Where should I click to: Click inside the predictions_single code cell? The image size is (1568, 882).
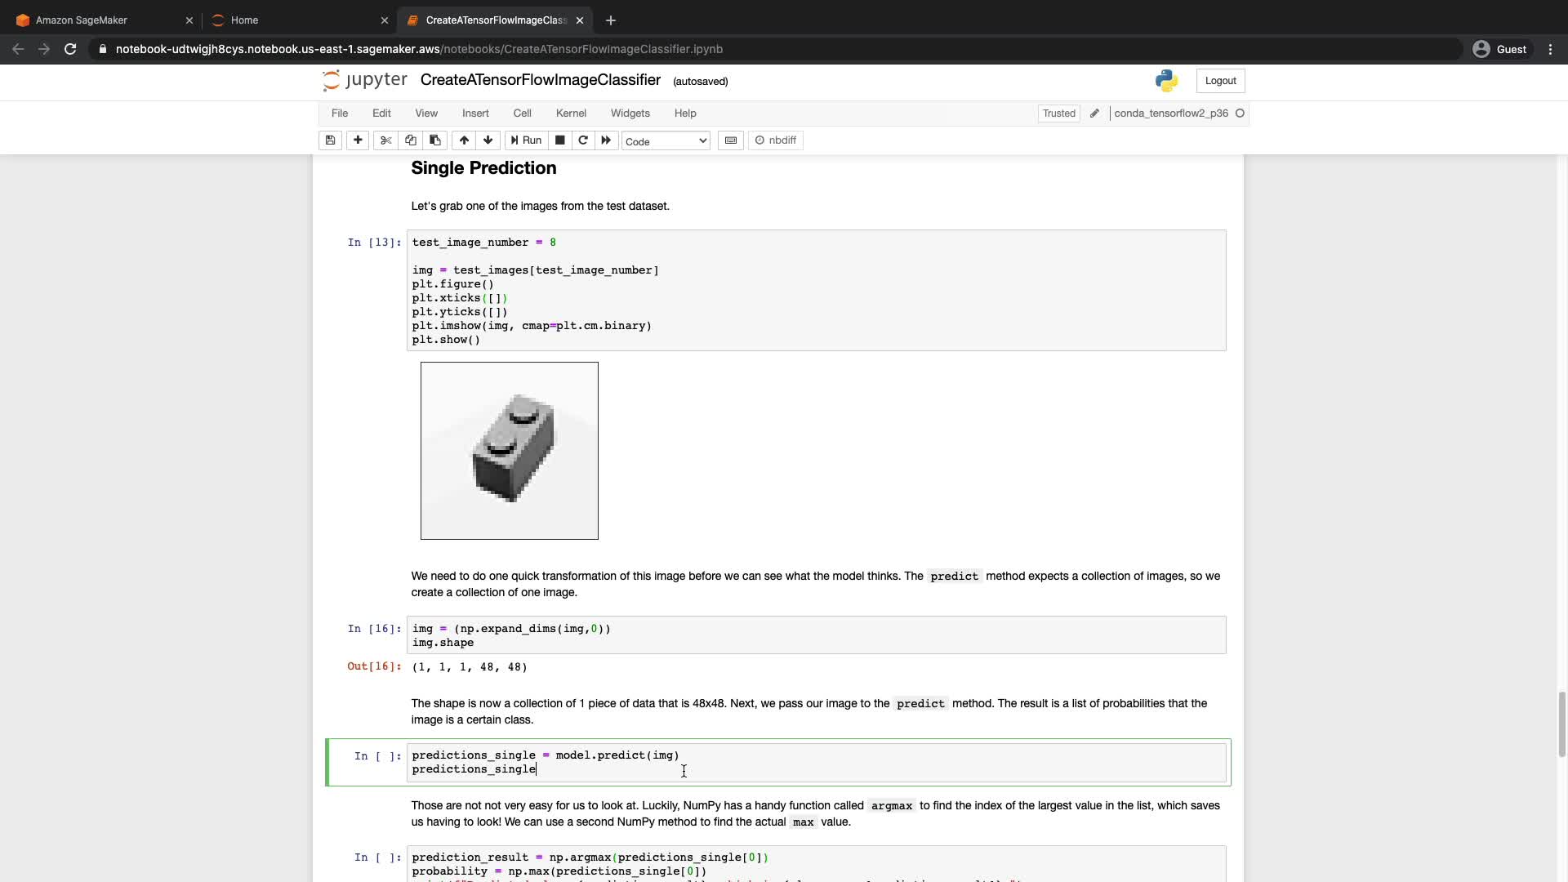point(817,762)
